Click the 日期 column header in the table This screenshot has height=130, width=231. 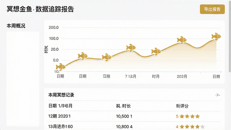[x=60, y=106]
